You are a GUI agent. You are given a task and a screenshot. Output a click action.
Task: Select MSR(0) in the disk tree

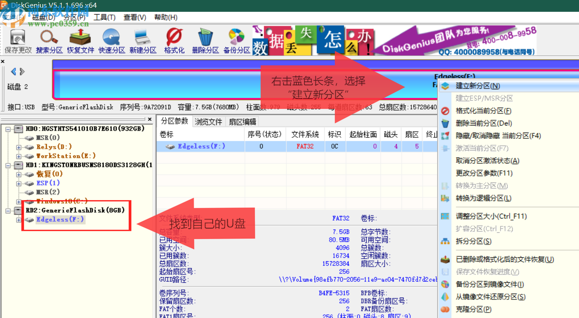tap(48, 138)
